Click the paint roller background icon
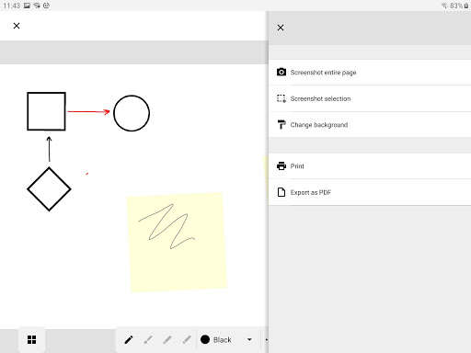The image size is (471, 353). click(x=281, y=124)
